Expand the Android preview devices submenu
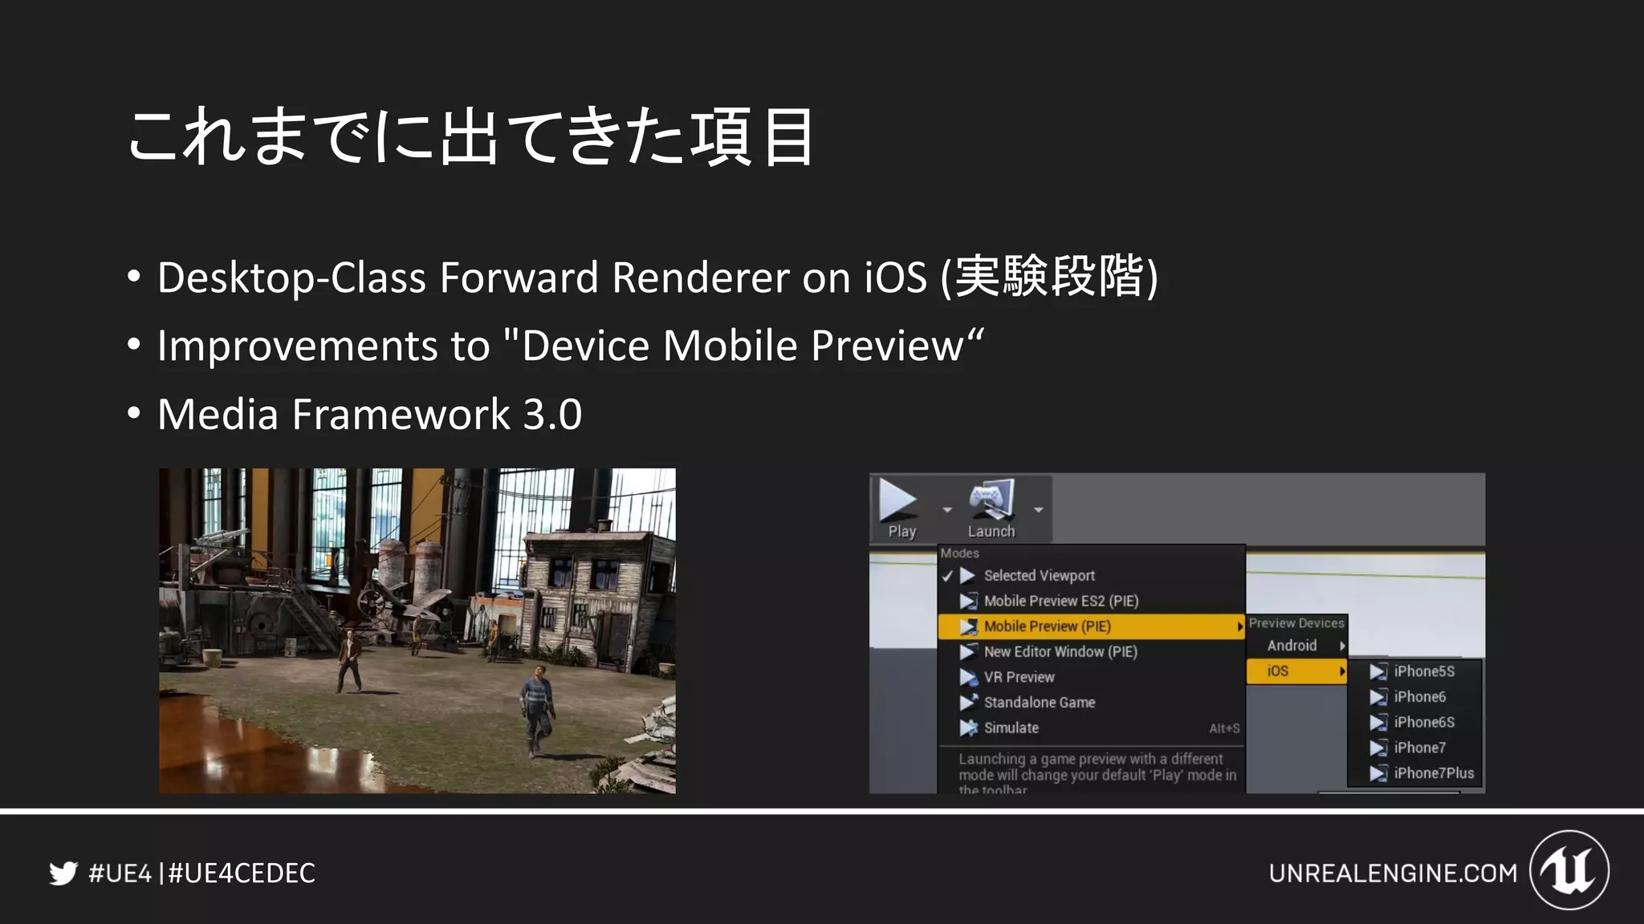Screen dimensions: 1644x924 (1296, 646)
